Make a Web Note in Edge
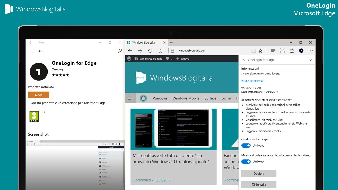Screen dimensions: 338x190 pos(283,50)
